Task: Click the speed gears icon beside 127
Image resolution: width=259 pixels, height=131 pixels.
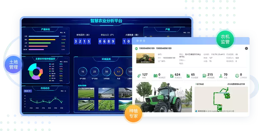Action: coord(139,75)
